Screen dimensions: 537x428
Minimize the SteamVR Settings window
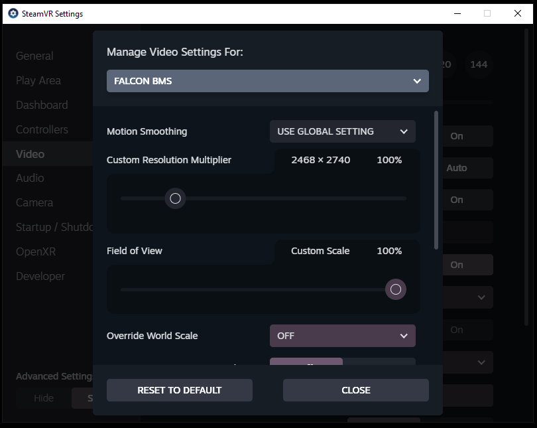tap(457, 14)
